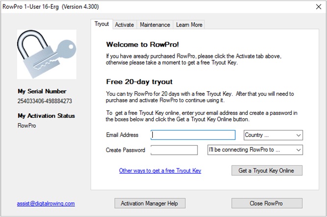Viewport: 327px width, 217px height.
Task: Open Activation Manager Help
Action: coord(149,203)
